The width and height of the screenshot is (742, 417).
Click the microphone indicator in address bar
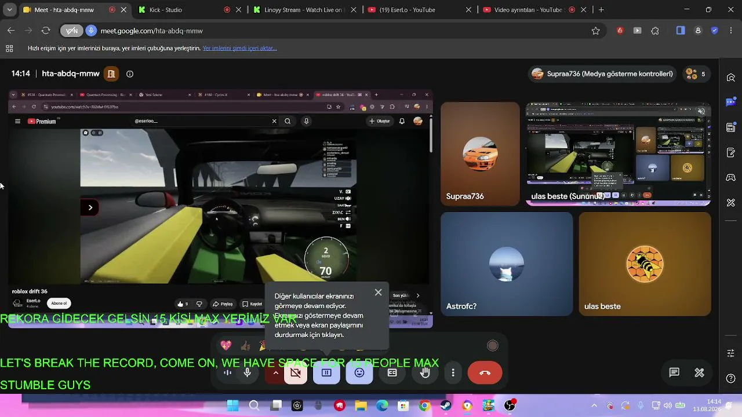[90, 31]
